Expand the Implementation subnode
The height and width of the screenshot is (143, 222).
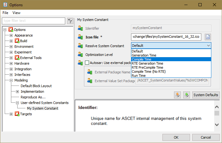click(x=17, y=91)
